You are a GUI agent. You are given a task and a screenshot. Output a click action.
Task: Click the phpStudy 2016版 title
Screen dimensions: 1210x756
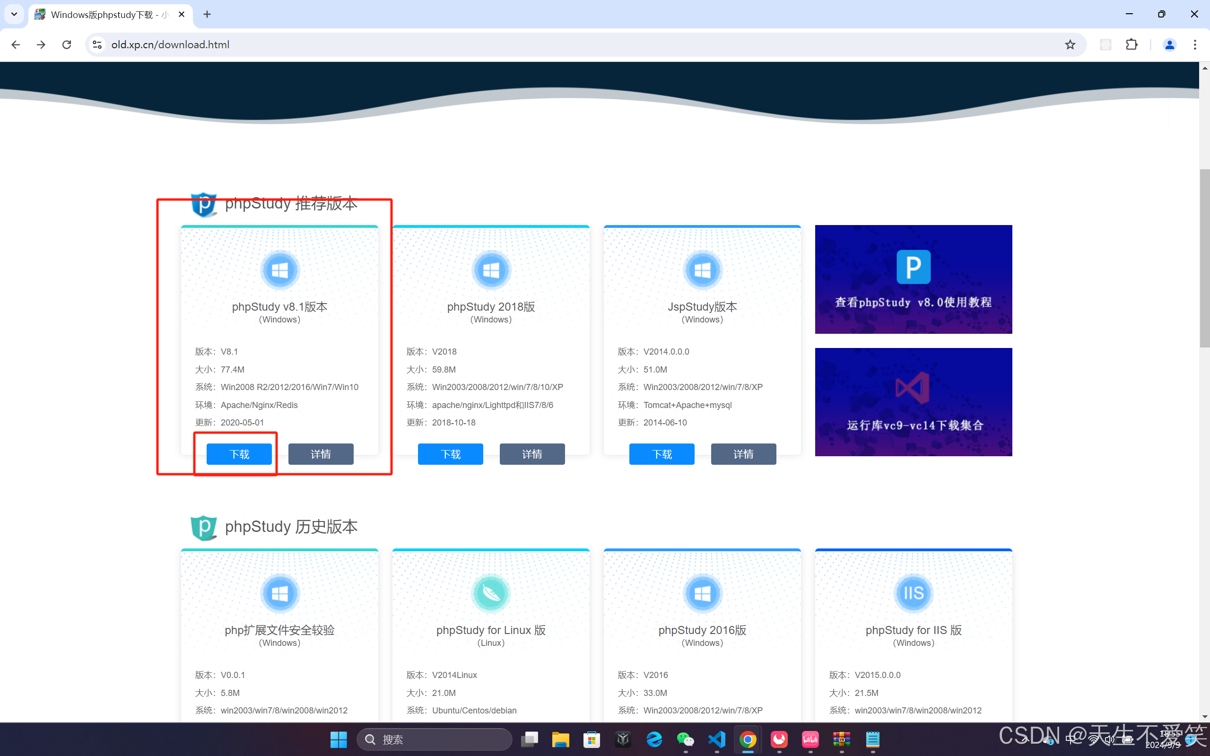coord(703,630)
